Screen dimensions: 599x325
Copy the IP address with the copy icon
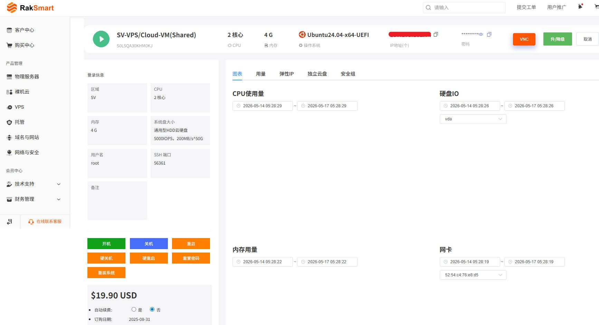pos(436,35)
